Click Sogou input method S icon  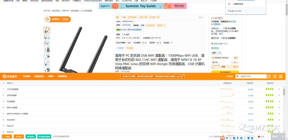(x=223, y=138)
